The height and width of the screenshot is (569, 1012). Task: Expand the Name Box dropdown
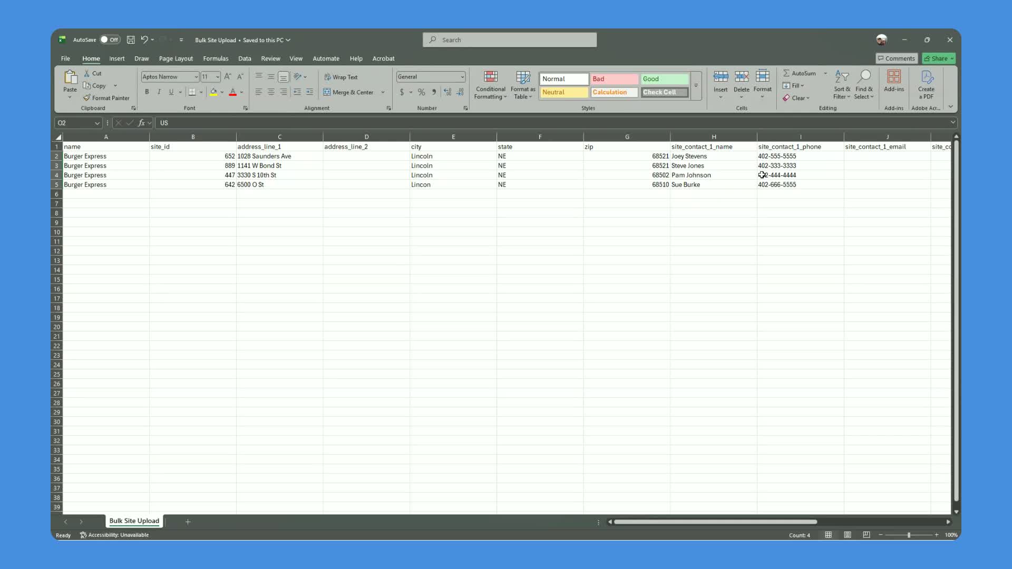point(97,123)
